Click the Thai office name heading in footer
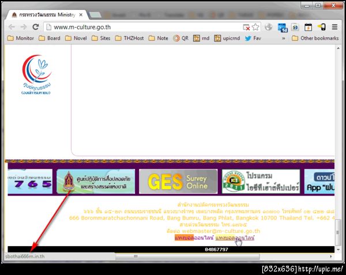 (213, 205)
